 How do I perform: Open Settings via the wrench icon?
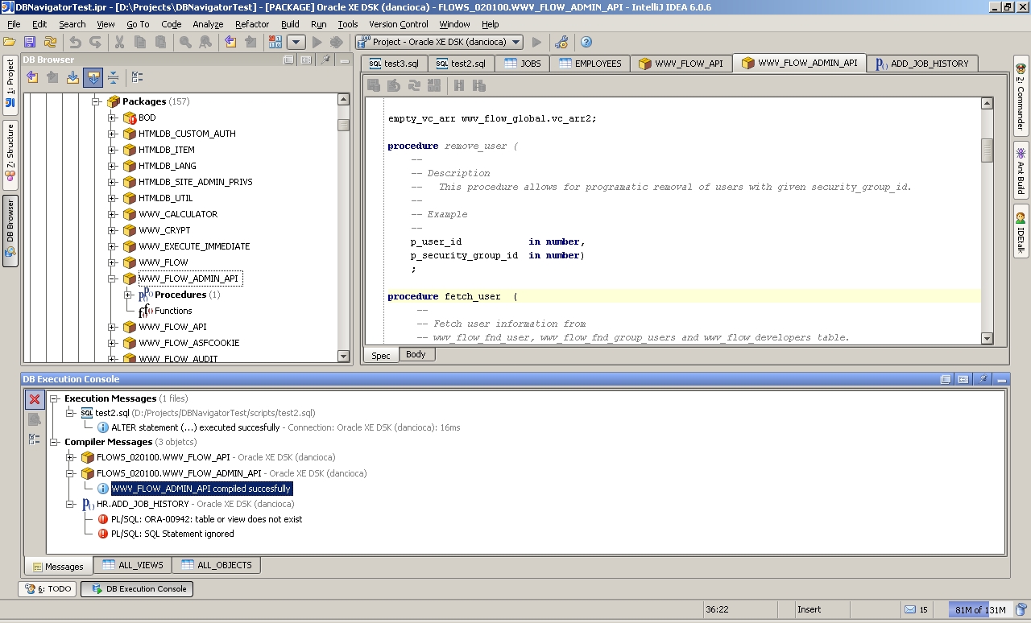pyautogui.click(x=562, y=42)
